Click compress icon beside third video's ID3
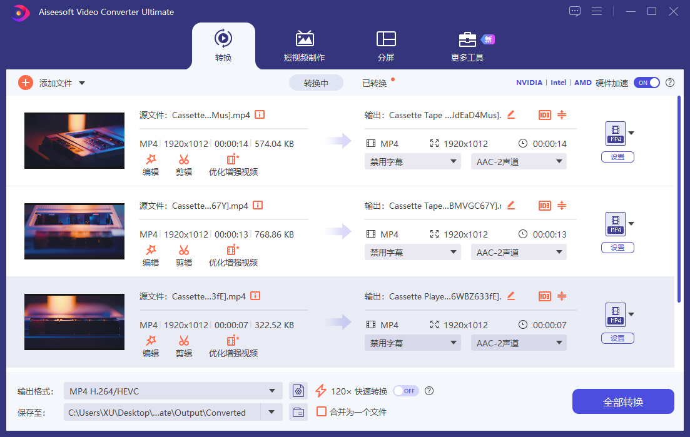The image size is (690, 437). (562, 296)
